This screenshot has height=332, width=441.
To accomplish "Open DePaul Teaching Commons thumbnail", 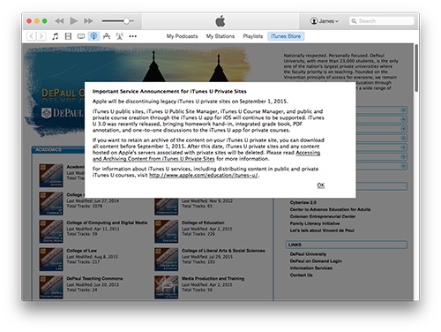I will [x=51, y=287].
